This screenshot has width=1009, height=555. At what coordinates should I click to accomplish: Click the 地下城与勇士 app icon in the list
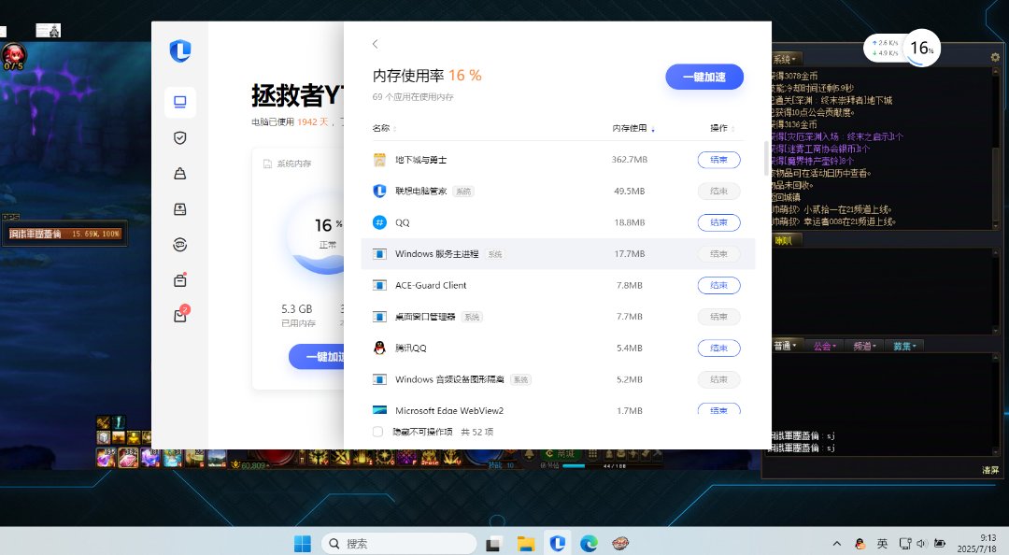coord(379,160)
